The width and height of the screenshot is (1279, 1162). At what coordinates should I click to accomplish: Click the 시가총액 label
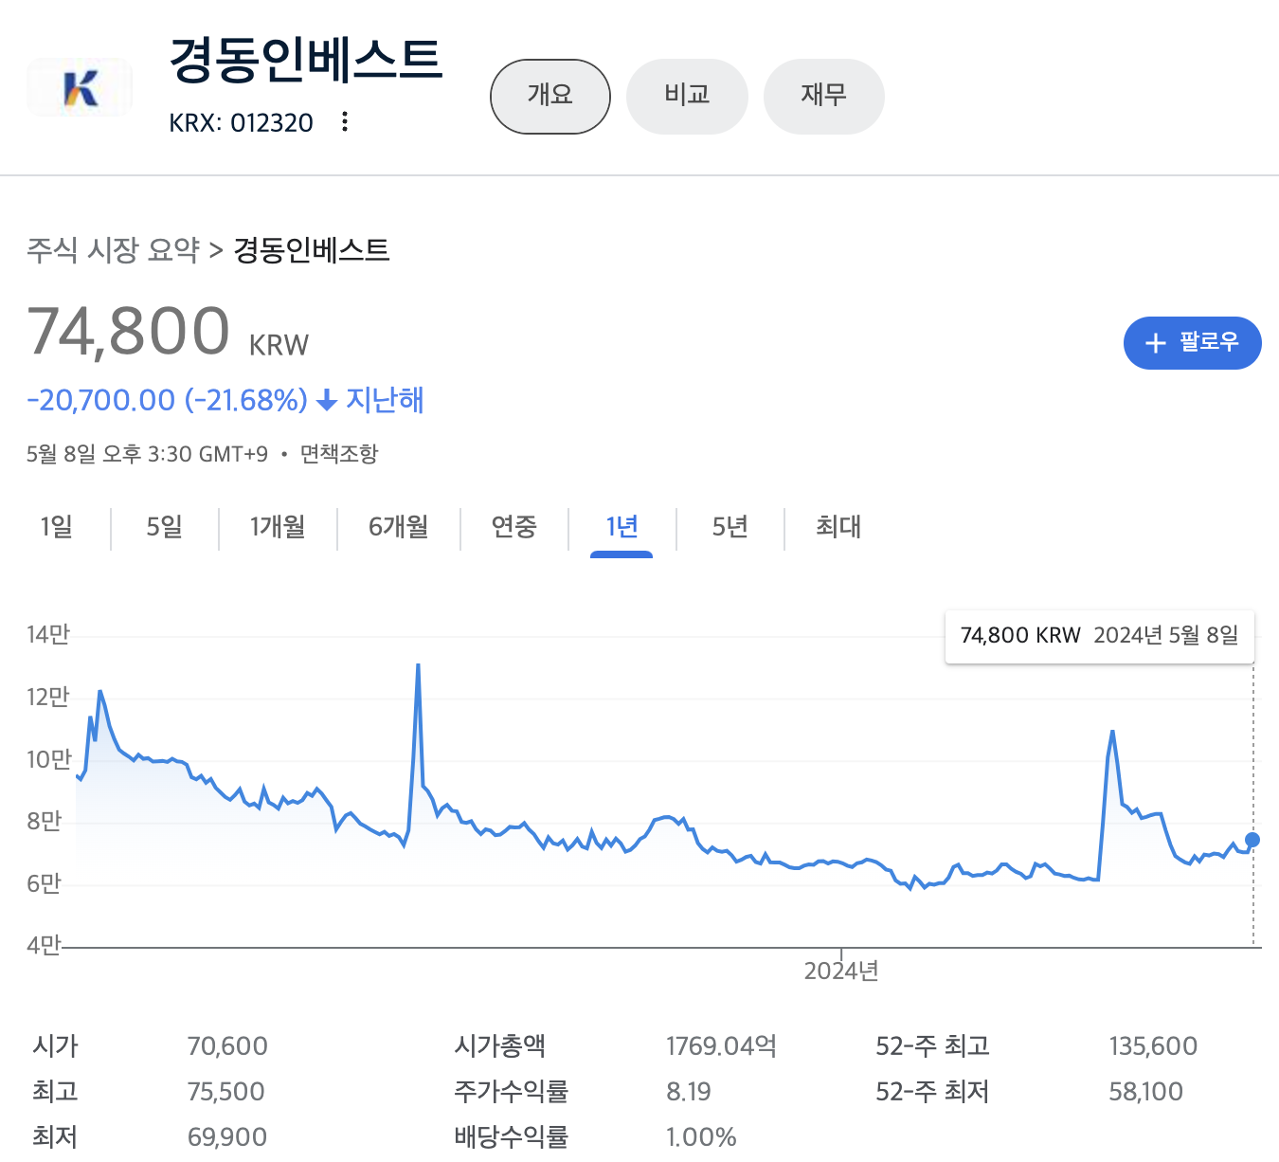(500, 1046)
